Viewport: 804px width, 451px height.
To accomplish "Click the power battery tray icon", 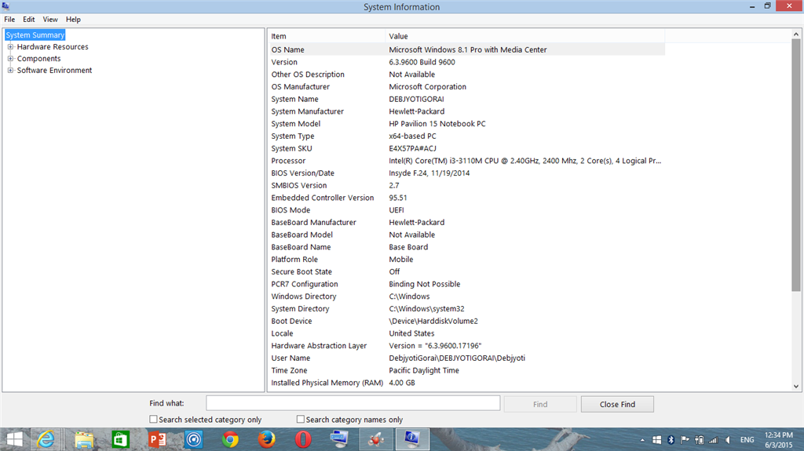I will pos(699,440).
